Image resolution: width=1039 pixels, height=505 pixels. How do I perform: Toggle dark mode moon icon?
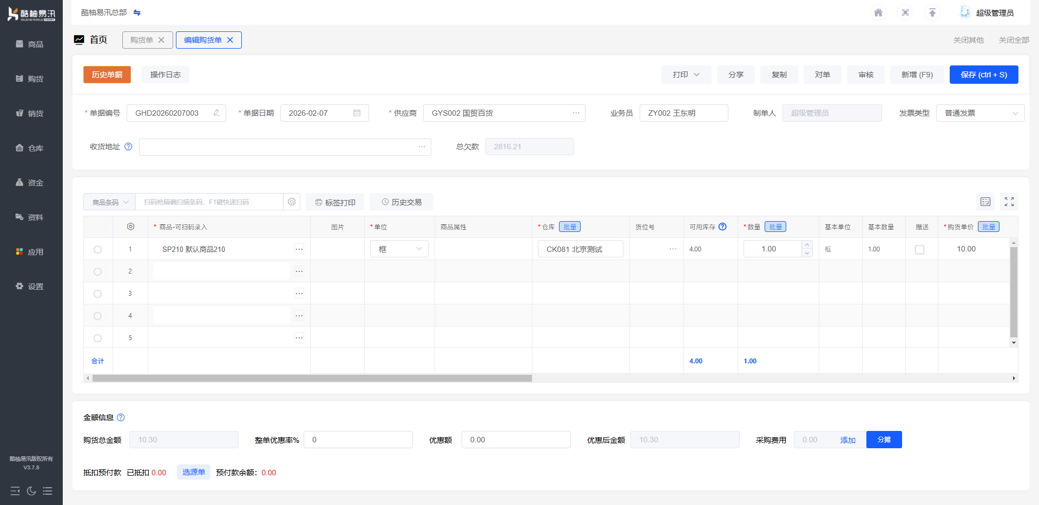coord(31,491)
